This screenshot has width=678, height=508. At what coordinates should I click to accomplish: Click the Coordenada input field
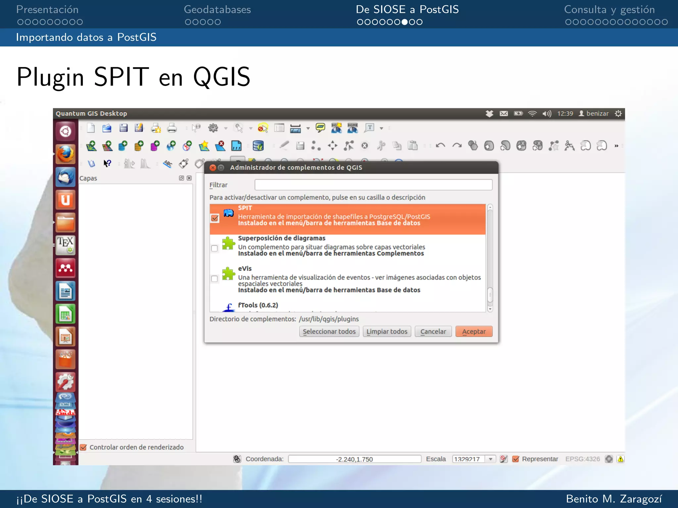(x=355, y=459)
